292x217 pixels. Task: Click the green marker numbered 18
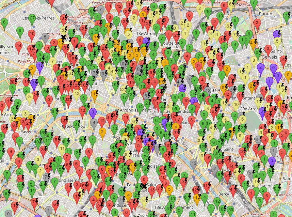click(x=143, y=88)
